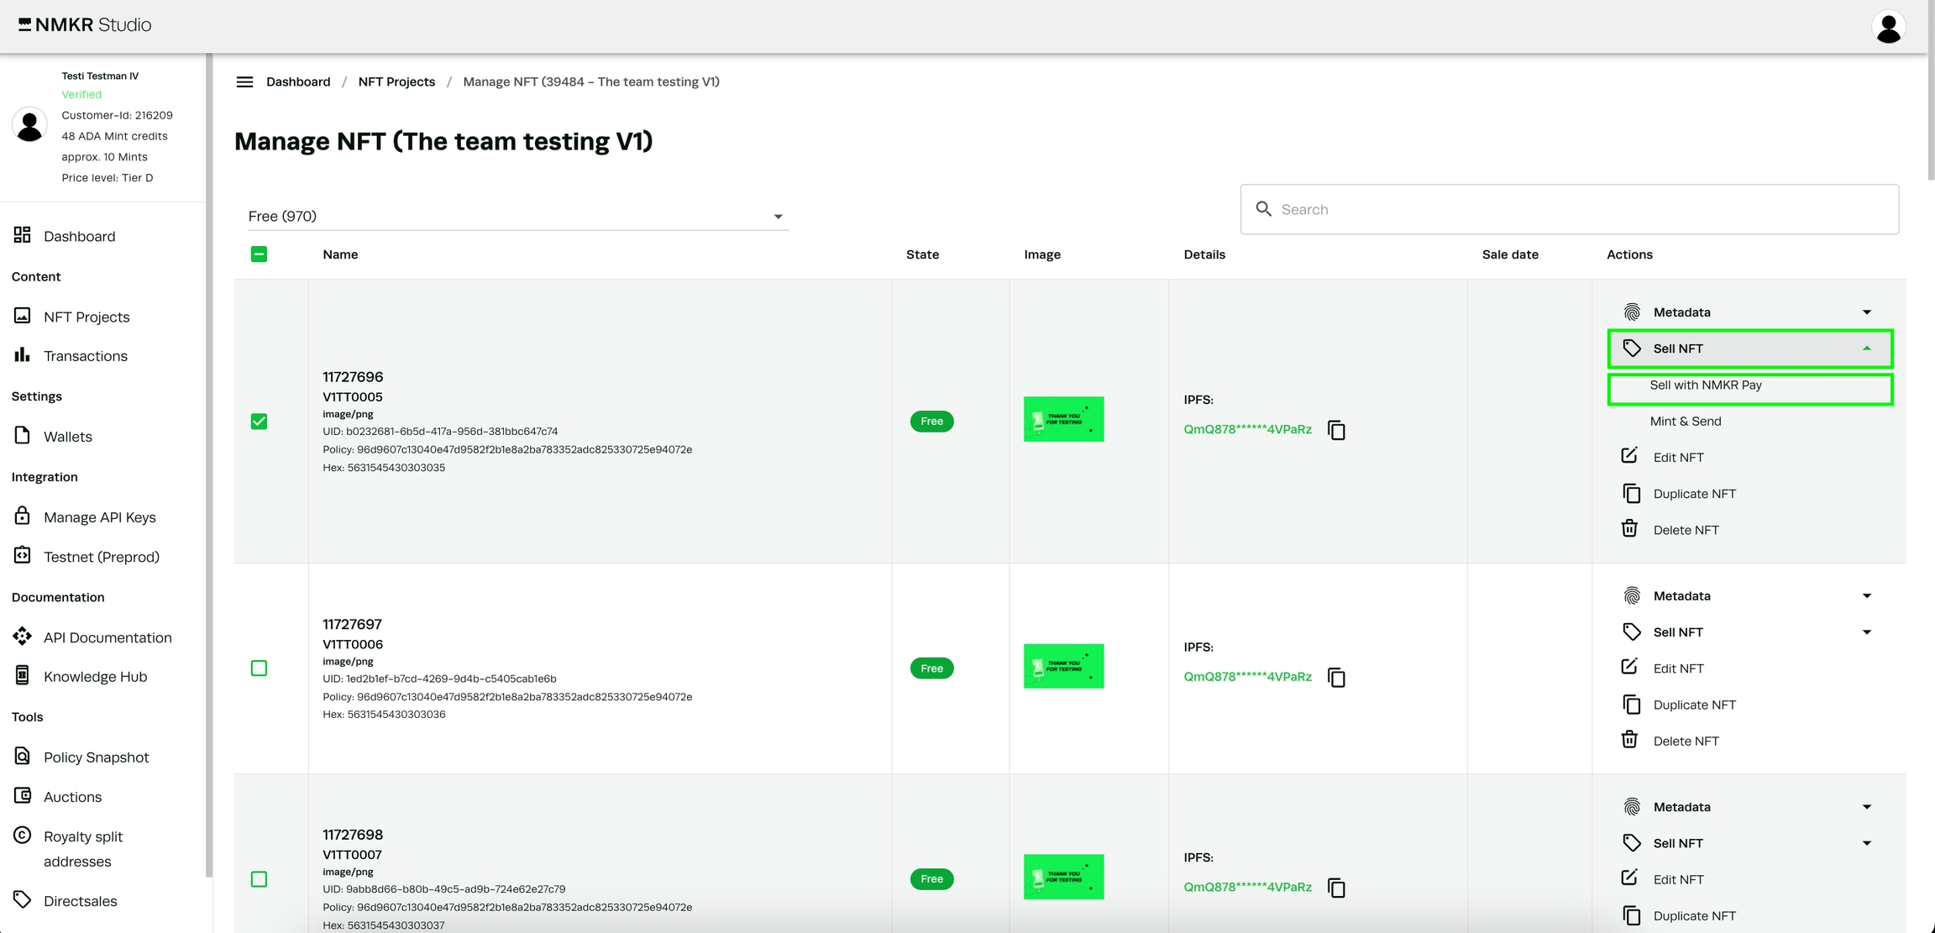Copy IPFS hash for NFT 11727696
The image size is (1935, 933).
tap(1336, 430)
